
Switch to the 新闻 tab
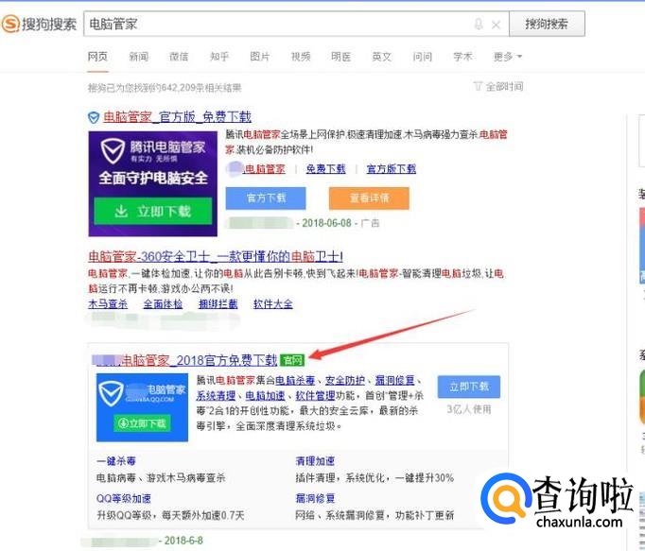pos(139,57)
